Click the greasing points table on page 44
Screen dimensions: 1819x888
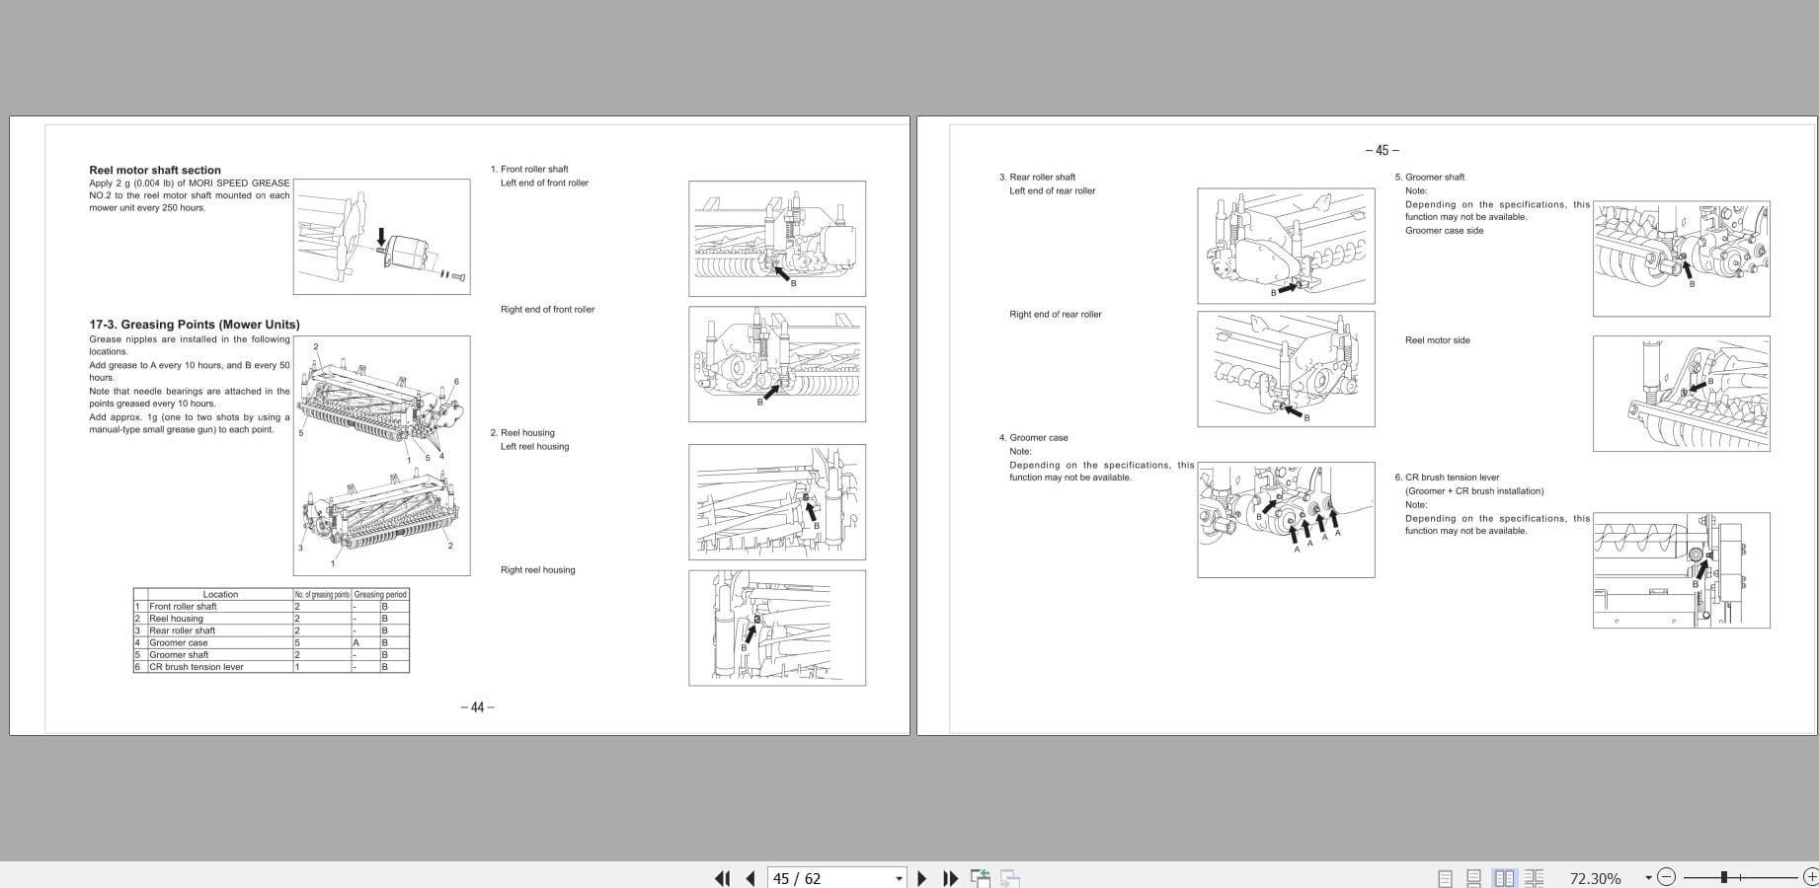(x=271, y=629)
